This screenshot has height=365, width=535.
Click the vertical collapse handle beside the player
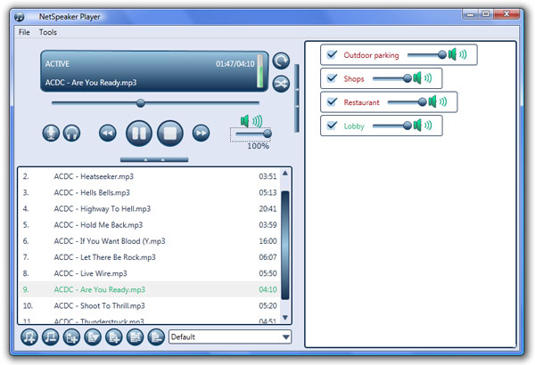pos(297,98)
